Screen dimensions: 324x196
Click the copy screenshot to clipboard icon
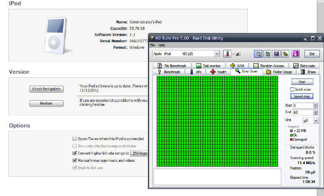coord(267,54)
